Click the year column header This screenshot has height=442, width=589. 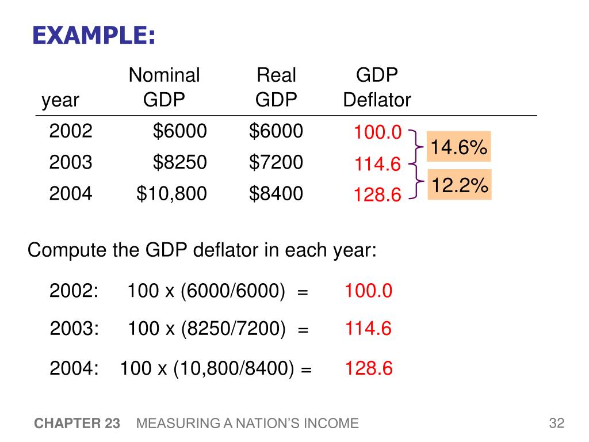click(x=60, y=100)
